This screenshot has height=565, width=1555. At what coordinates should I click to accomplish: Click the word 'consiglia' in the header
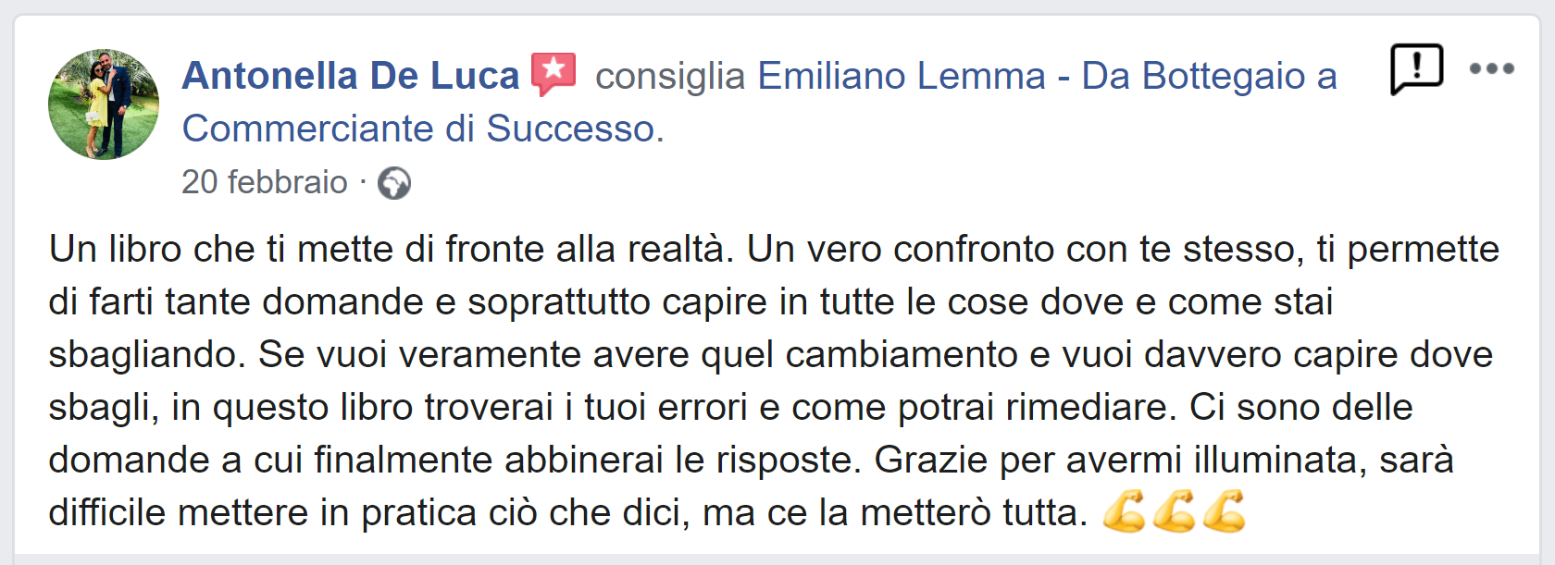pyautogui.click(x=670, y=76)
